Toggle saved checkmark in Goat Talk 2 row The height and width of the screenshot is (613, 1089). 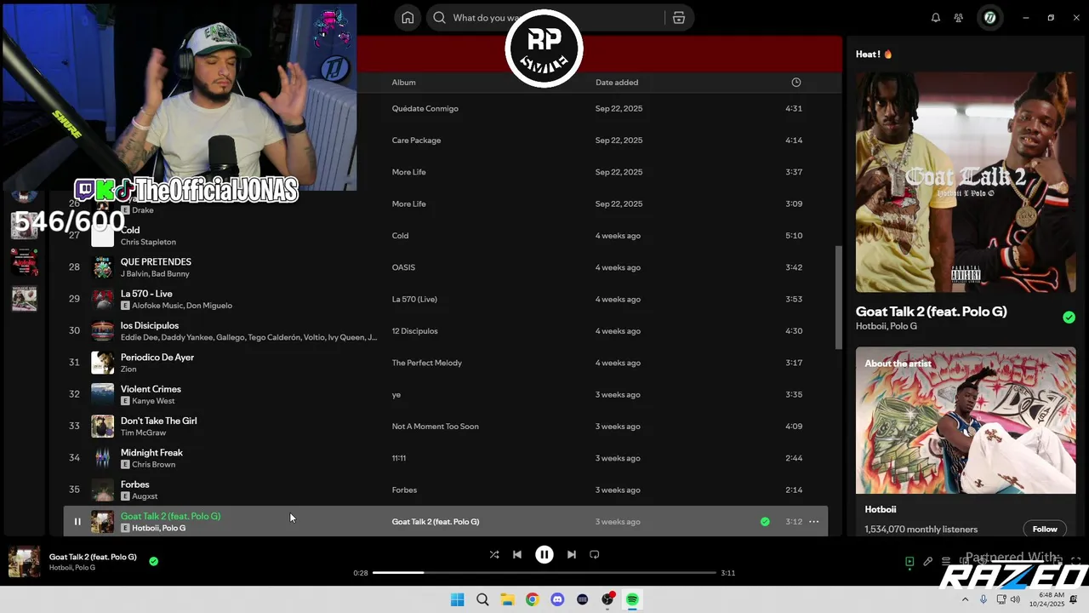click(765, 522)
